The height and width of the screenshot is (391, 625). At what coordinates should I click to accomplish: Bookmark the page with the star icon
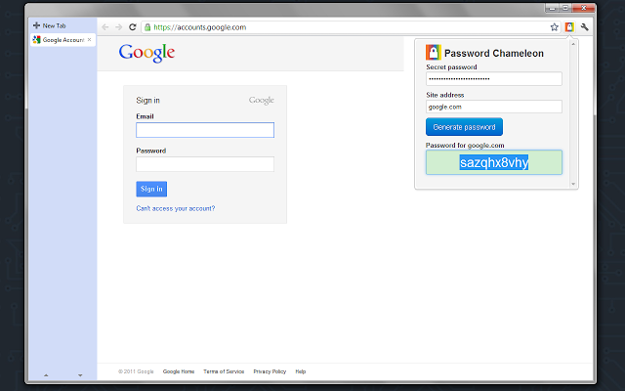click(x=555, y=27)
